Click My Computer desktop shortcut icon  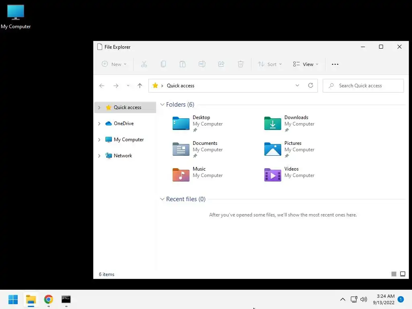tap(16, 12)
